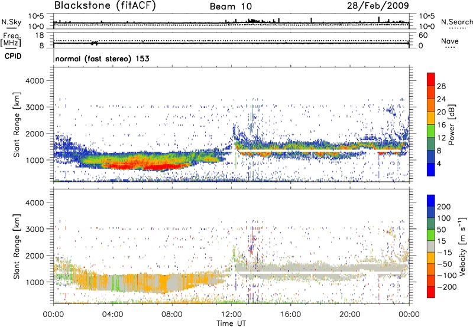Click the 16 value on Power colorbar

pyautogui.click(x=441, y=125)
